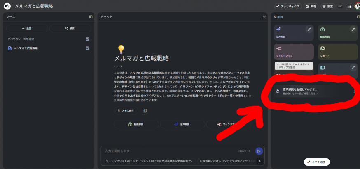Click the NotebookLM logo icon
360x169 pixels.
point(7,6)
